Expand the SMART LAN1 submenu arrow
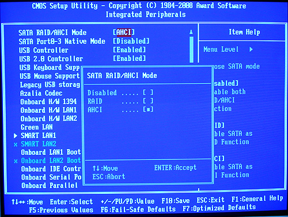This screenshot has height=217, width=288. click(16, 136)
